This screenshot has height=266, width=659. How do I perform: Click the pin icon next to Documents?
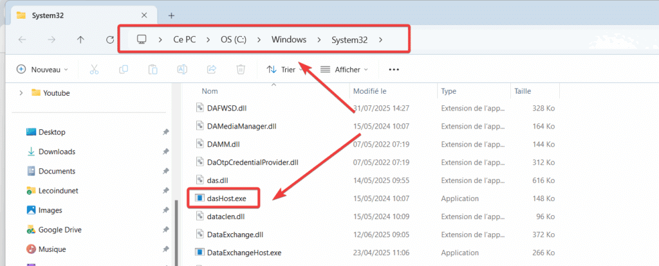(165, 171)
